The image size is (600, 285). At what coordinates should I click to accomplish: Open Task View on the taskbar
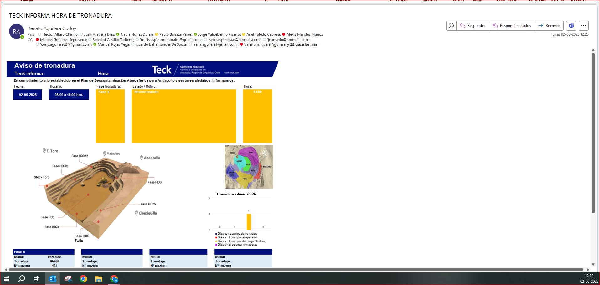click(x=37, y=279)
